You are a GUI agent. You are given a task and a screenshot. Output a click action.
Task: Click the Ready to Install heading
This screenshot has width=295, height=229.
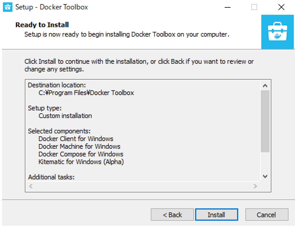coord(42,25)
